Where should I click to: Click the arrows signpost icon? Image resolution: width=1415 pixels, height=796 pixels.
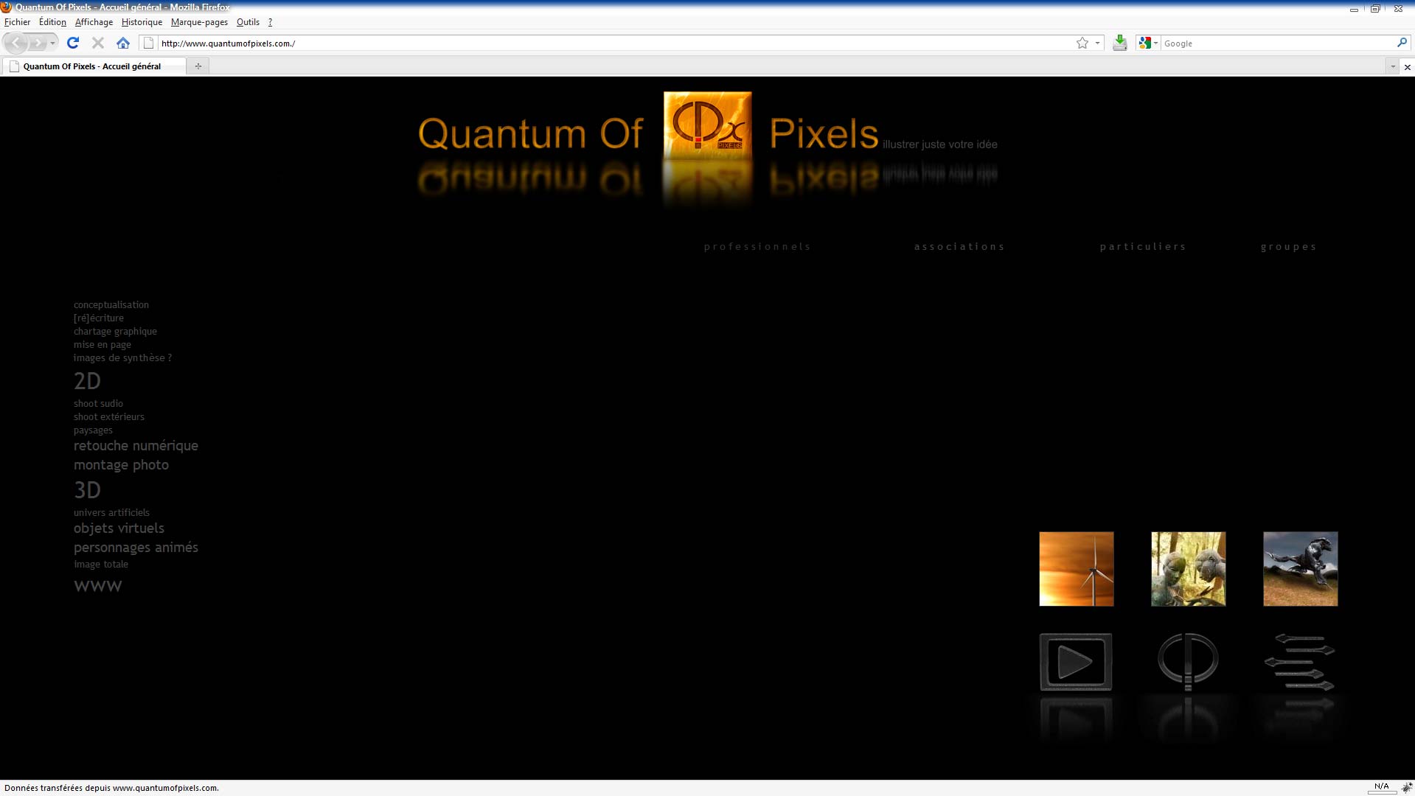click(1300, 661)
